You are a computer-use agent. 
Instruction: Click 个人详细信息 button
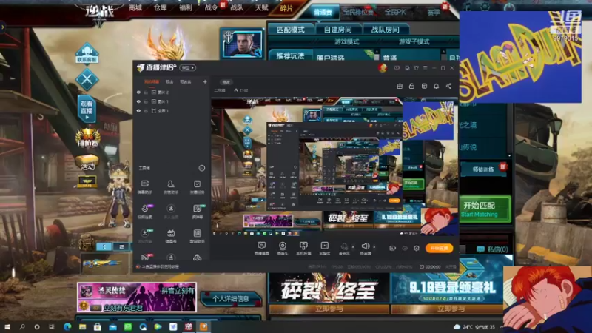(x=231, y=299)
